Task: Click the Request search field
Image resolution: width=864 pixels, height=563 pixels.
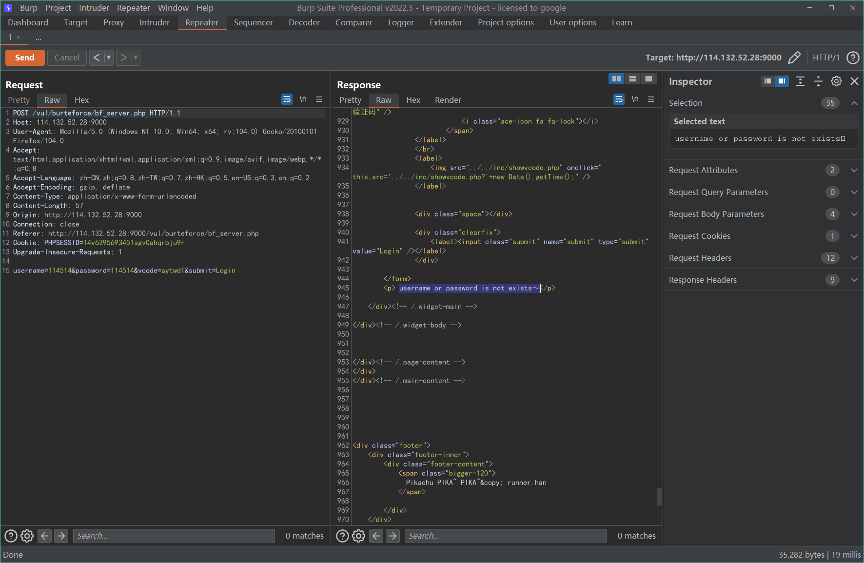Action: pos(174,536)
